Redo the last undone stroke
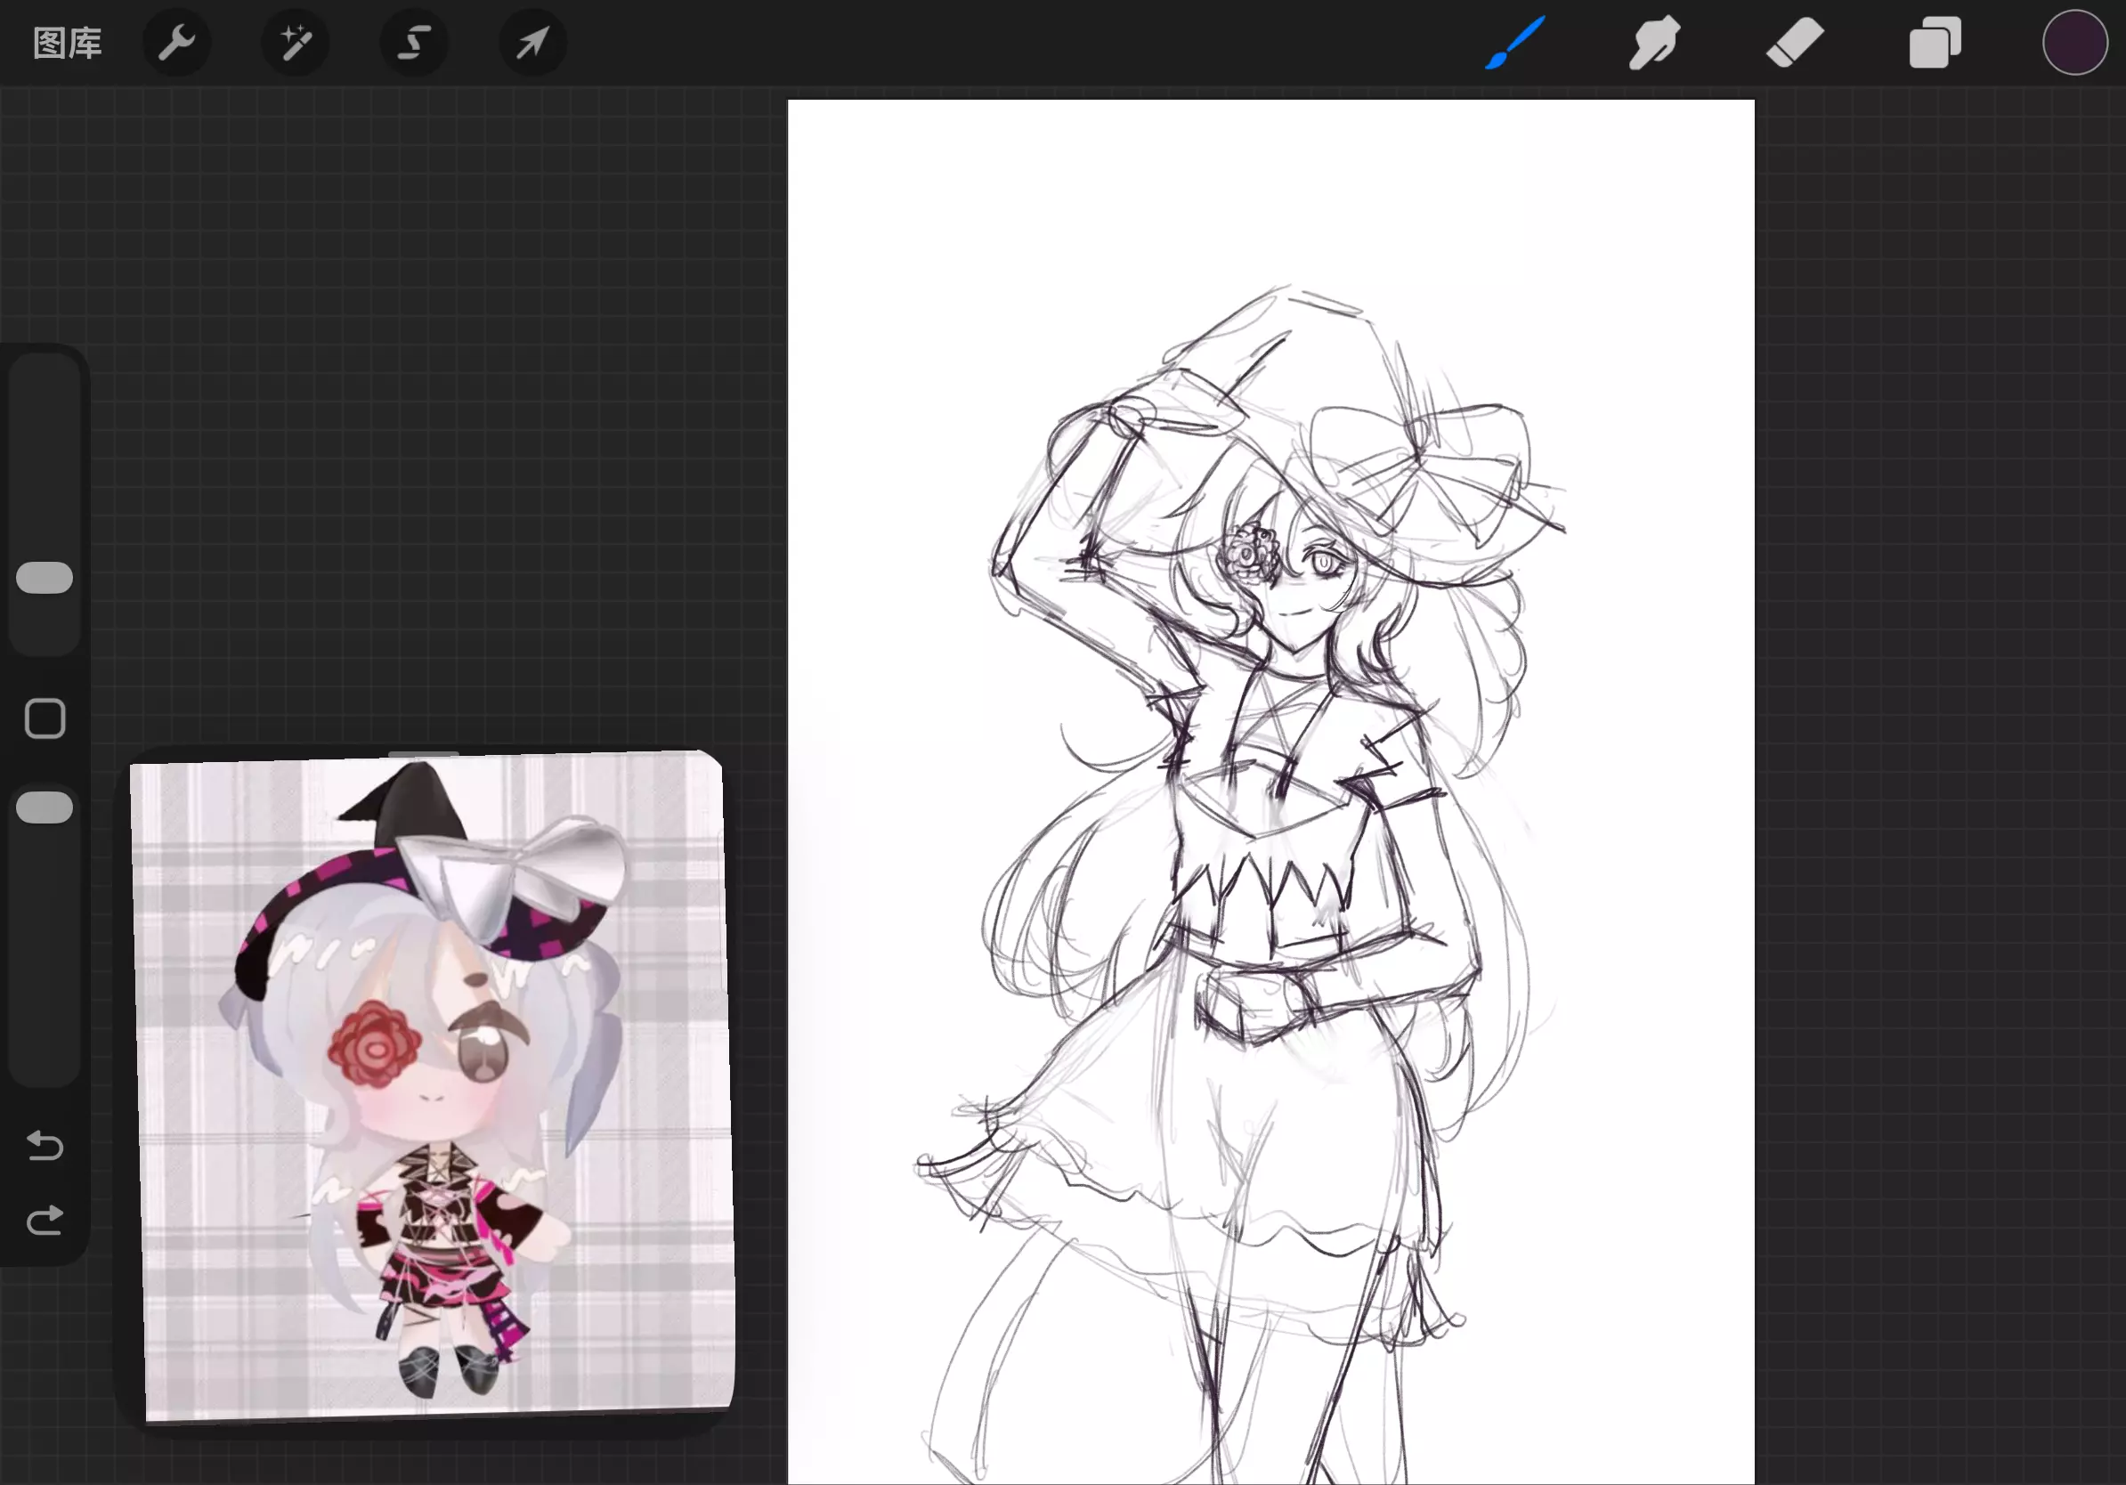The width and height of the screenshot is (2126, 1485). point(45,1221)
